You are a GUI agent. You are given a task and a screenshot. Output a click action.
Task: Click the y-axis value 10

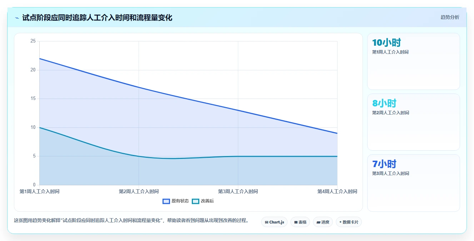pos(33,127)
